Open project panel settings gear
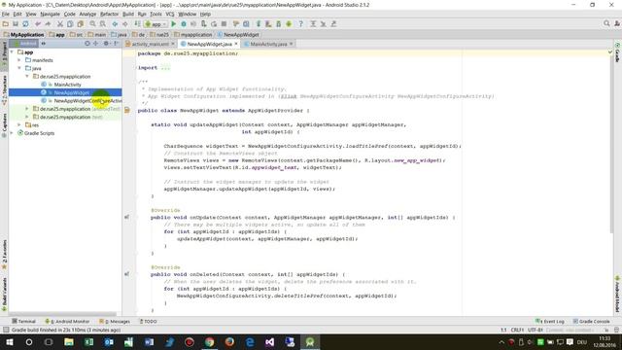 click(106, 43)
